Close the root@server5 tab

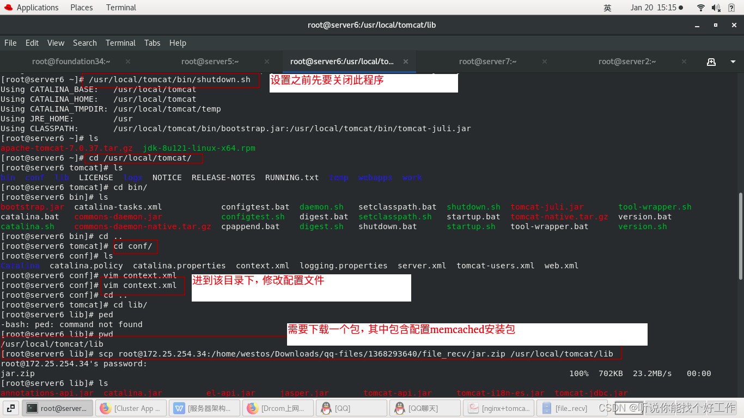pyautogui.click(x=266, y=62)
